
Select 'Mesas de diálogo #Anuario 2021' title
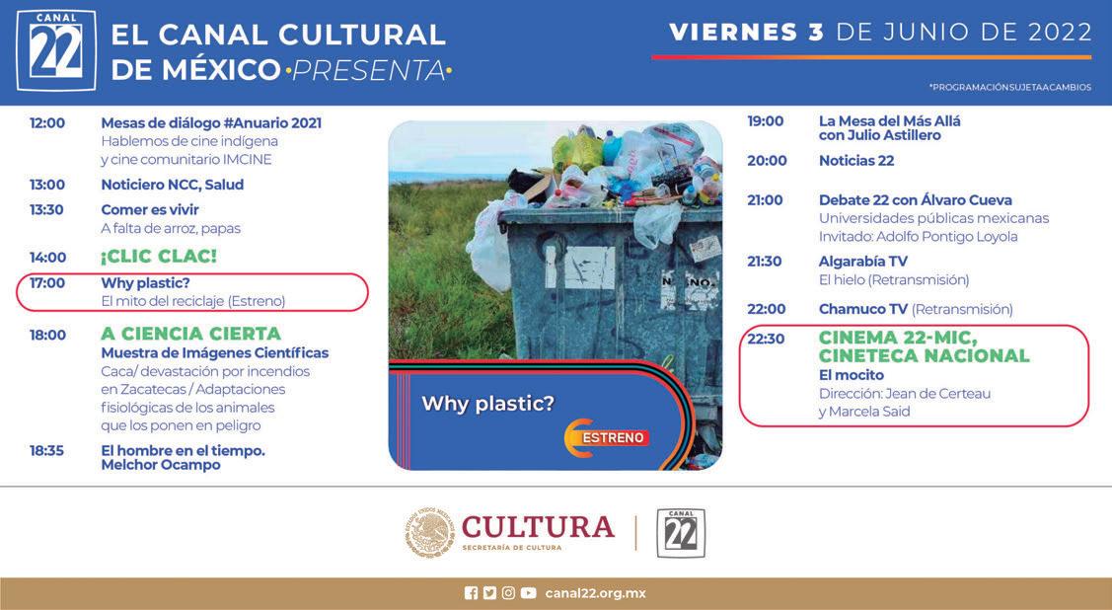pyautogui.click(x=211, y=122)
